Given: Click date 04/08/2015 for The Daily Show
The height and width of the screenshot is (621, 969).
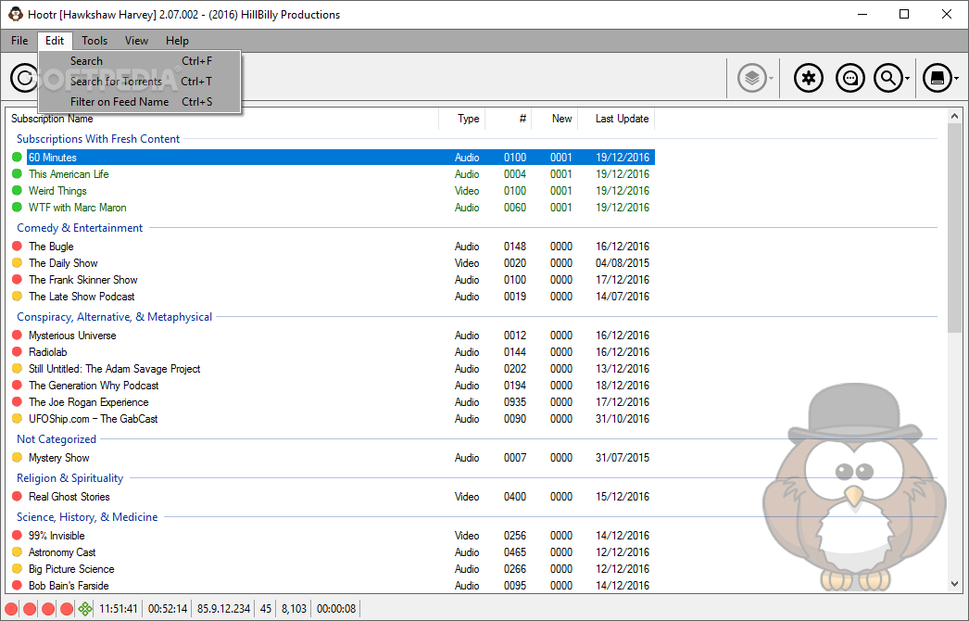Looking at the screenshot, I should pyautogui.click(x=623, y=263).
